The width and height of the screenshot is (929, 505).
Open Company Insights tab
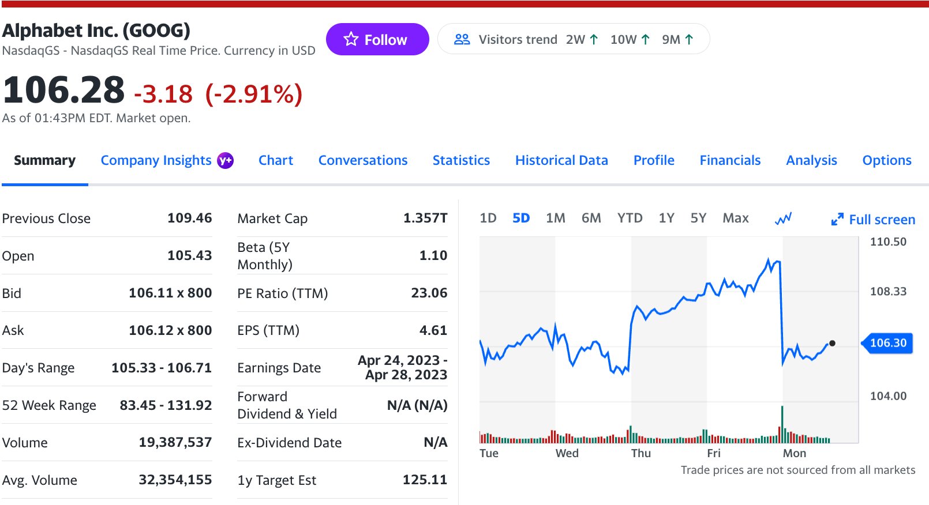click(x=156, y=160)
